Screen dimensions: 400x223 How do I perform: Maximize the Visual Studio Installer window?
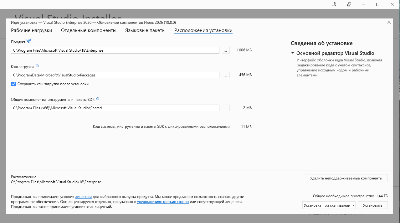pyautogui.click(x=378, y=4)
